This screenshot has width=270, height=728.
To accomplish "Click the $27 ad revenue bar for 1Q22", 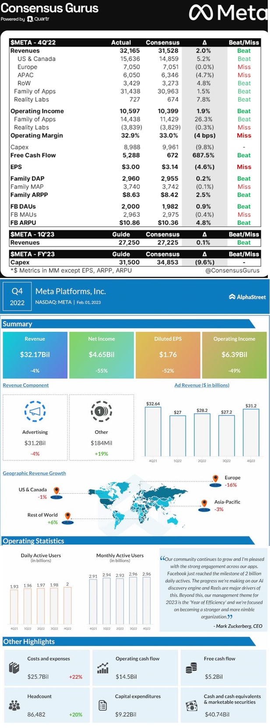I will (x=178, y=436).
